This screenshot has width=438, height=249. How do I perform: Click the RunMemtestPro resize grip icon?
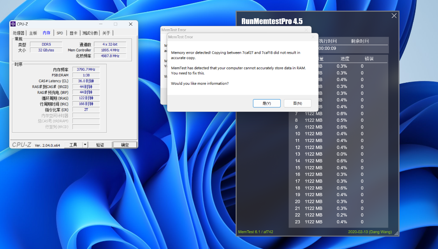tap(396, 234)
